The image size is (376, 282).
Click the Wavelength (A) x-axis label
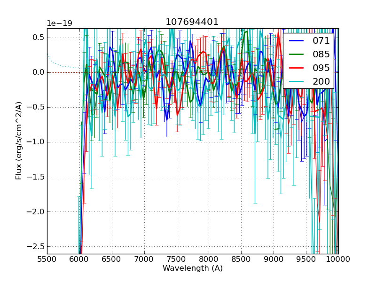point(192,268)
